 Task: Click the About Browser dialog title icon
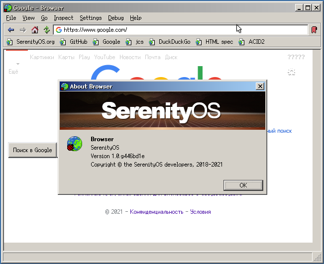pyautogui.click(x=65, y=87)
